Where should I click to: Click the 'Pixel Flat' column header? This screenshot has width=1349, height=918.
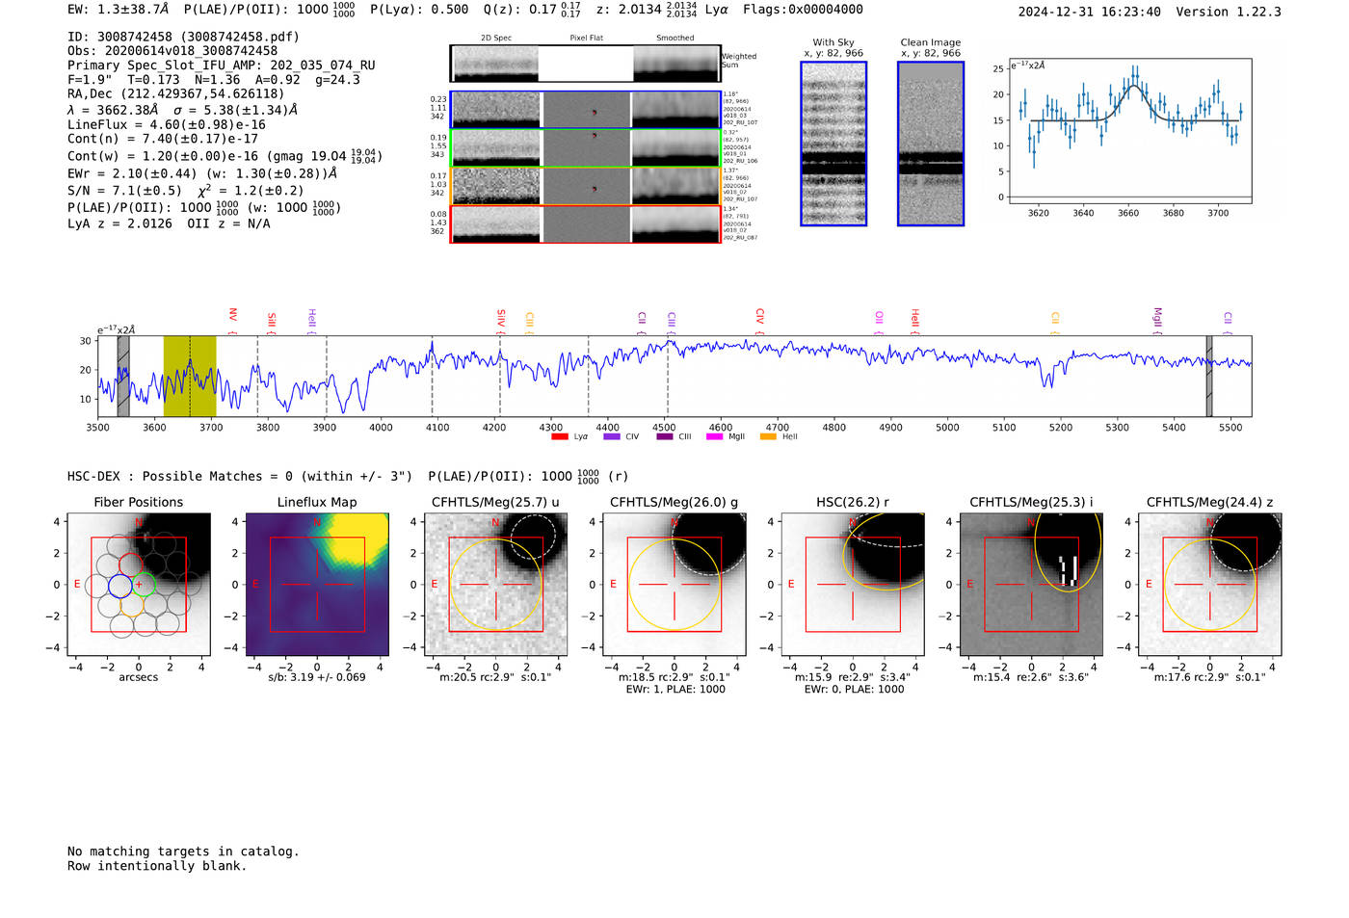point(586,39)
